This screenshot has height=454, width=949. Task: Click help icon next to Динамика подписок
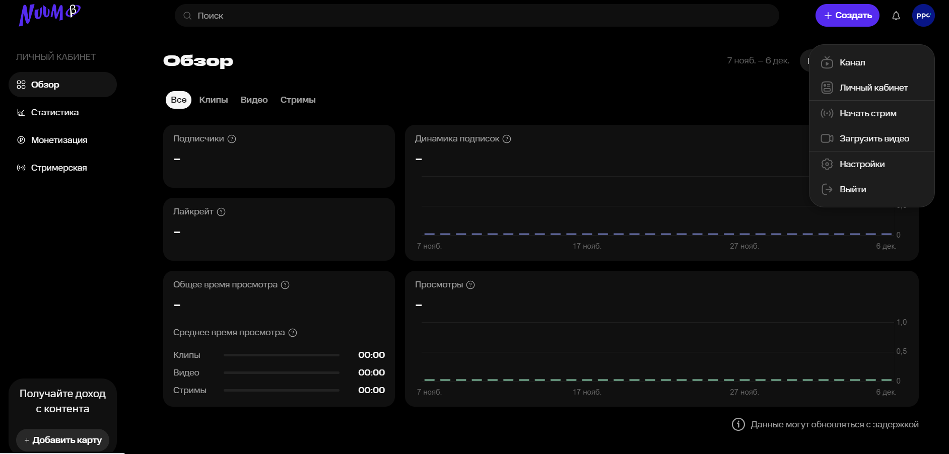click(507, 139)
